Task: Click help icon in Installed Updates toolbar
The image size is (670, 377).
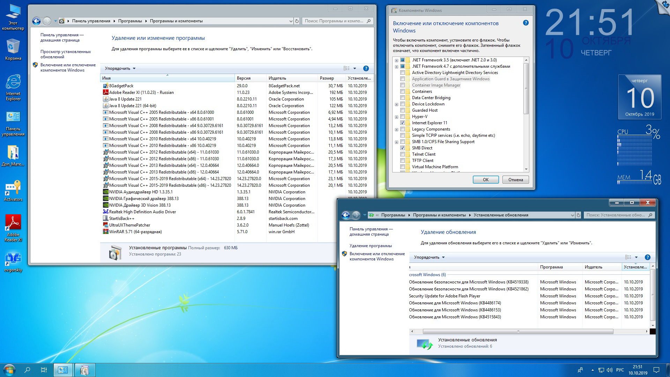Action: 647,257
